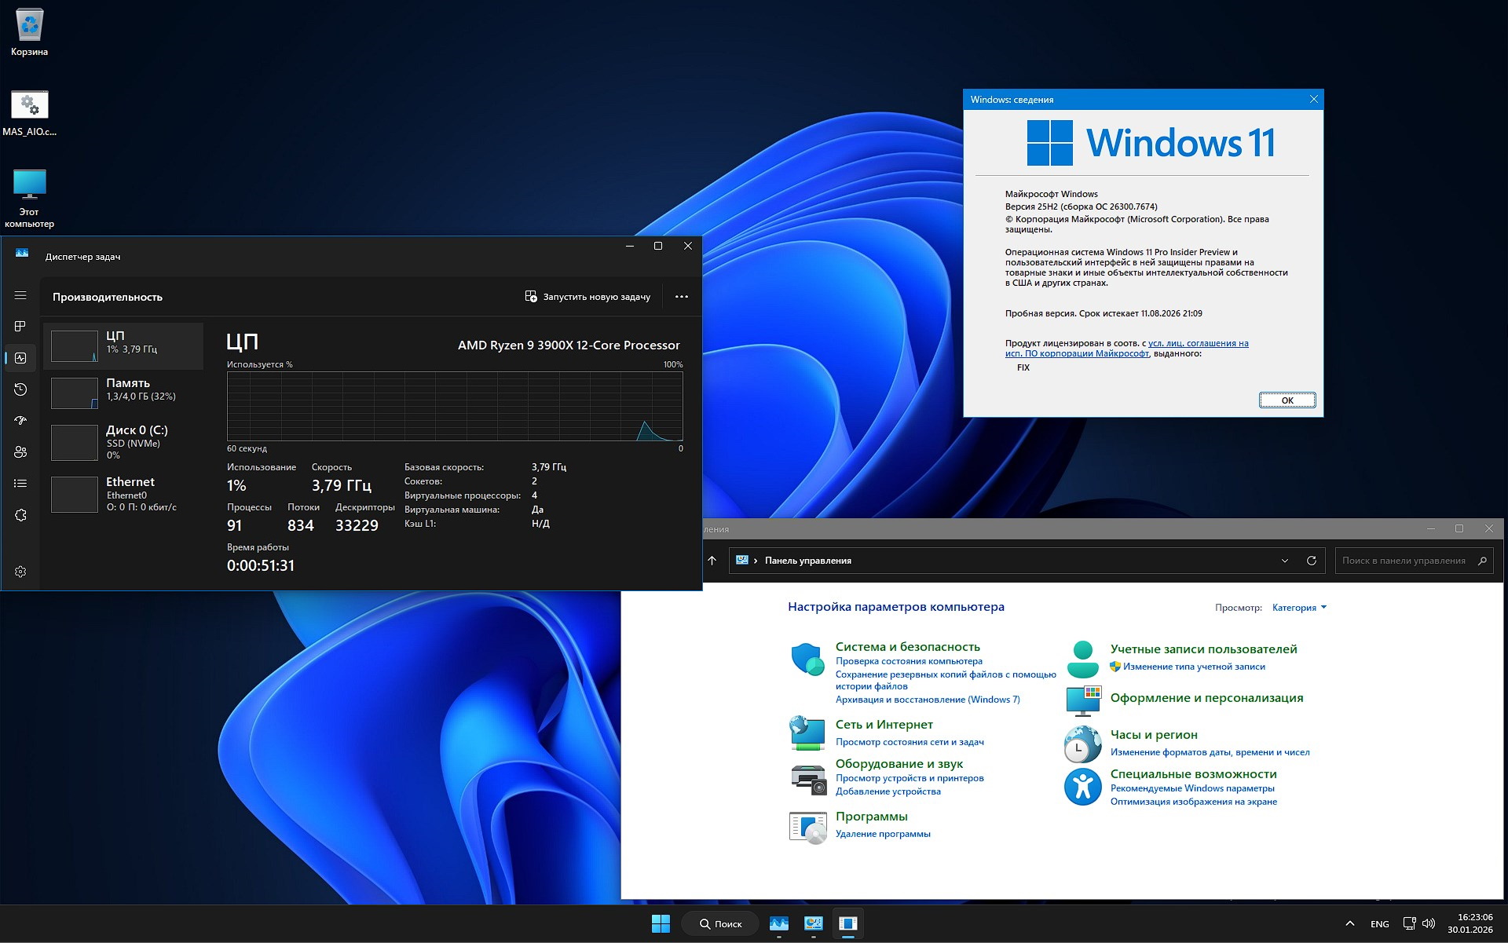This screenshot has width=1508, height=943.
Task: Switch to App history in Task Manager
Action: pyautogui.click(x=20, y=389)
